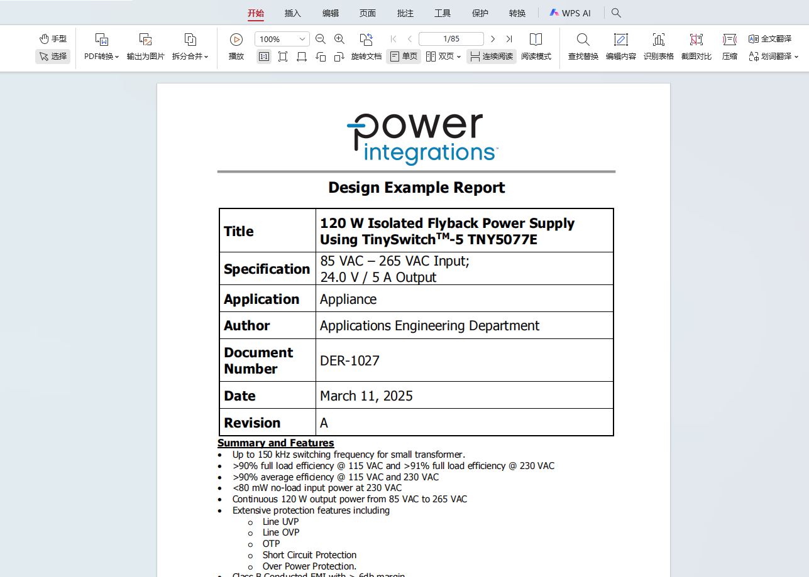Open 查找替换 find and replace
Screen dimensions: 809x577
coord(583,47)
